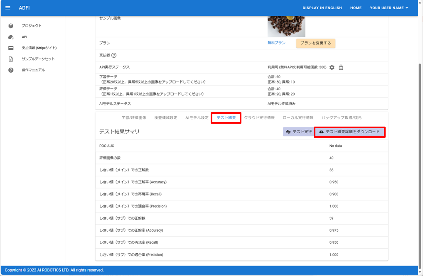Click the 支払者 help question icon
This screenshot has width=423, height=276.
click(x=114, y=55)
